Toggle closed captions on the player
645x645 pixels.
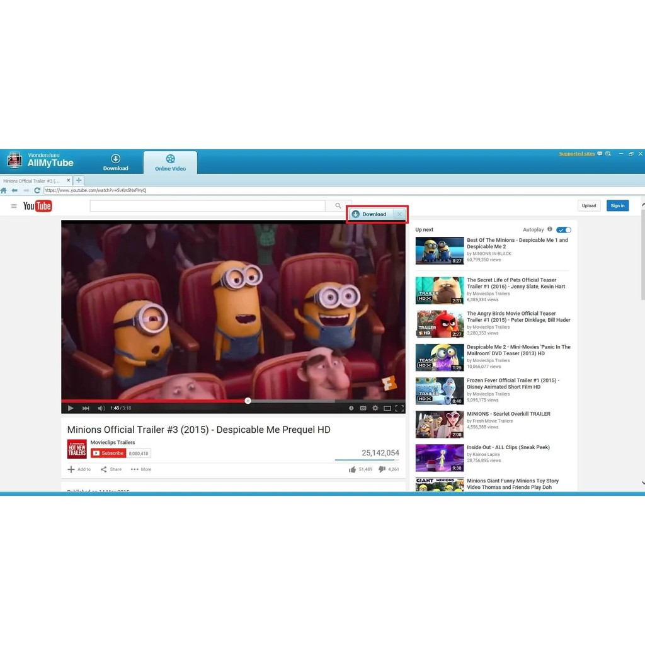click(x=363, y=408)
